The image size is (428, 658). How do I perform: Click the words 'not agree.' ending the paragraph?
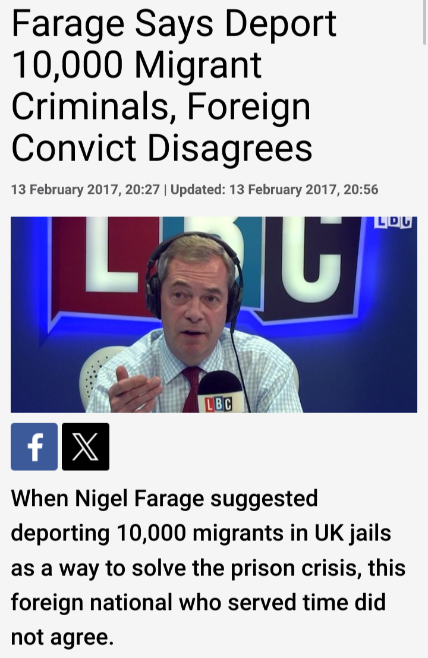[x=62, y=637]
